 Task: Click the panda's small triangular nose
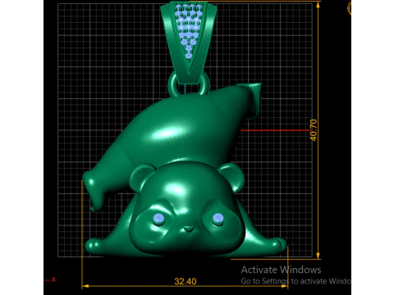[189, 229]
